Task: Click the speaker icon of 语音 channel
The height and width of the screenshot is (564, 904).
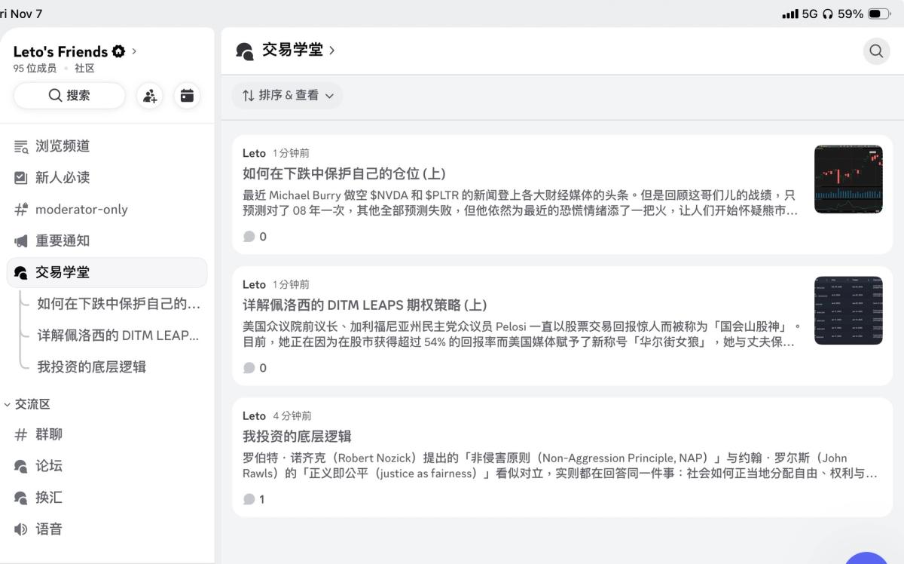Action: (x=21, y=529)
